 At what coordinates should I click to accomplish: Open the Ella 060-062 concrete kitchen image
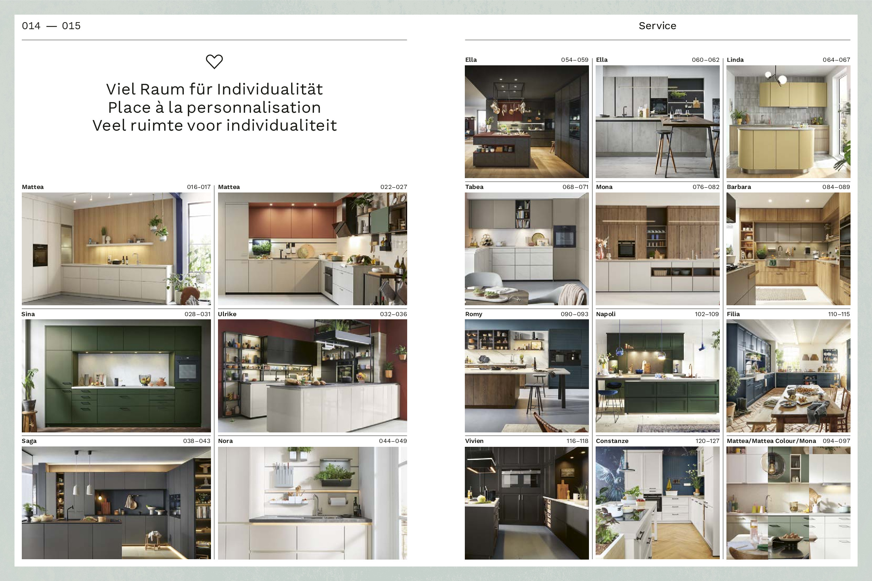click(x=657, y=122)
